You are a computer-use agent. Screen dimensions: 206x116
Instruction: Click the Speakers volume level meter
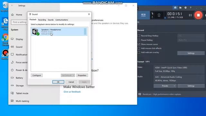pyautogui.click(x=85, y=32)
